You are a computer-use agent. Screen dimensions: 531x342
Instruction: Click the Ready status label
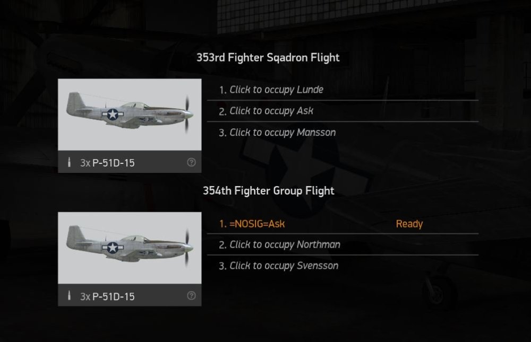pyautogui.click(x=409, y=224)
